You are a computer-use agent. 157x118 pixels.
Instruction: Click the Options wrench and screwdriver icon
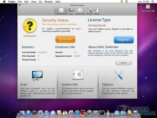[x=118, y=75]
